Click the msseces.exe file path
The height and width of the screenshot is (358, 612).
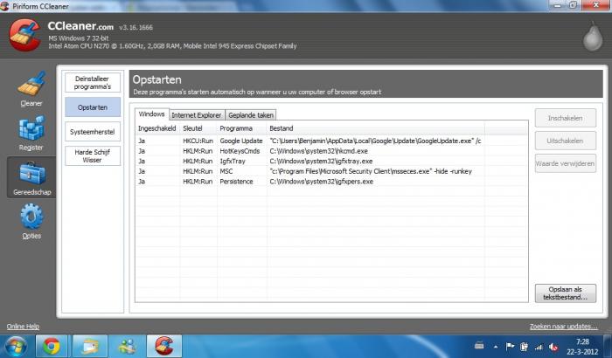371,171
